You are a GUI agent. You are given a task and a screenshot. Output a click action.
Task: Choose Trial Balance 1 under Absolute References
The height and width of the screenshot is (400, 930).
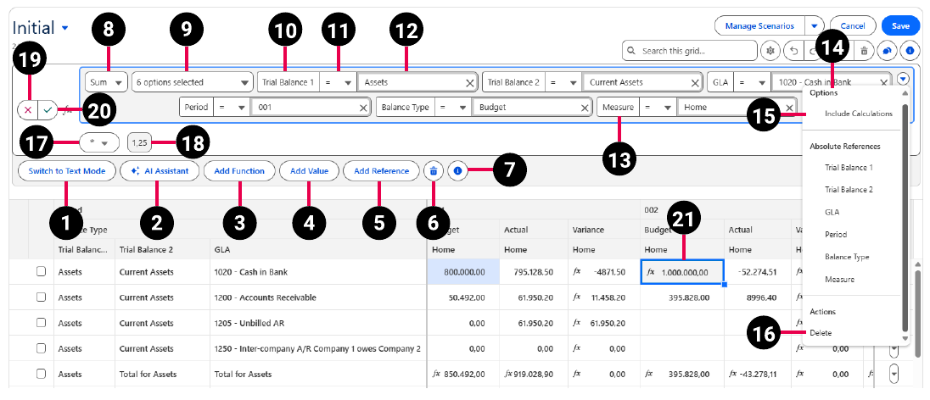coord(849,168)
